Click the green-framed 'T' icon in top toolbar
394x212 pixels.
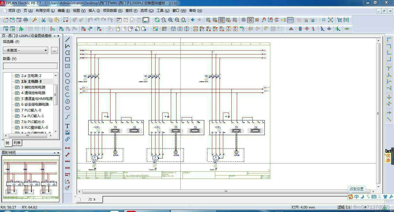tap(346, 20)
